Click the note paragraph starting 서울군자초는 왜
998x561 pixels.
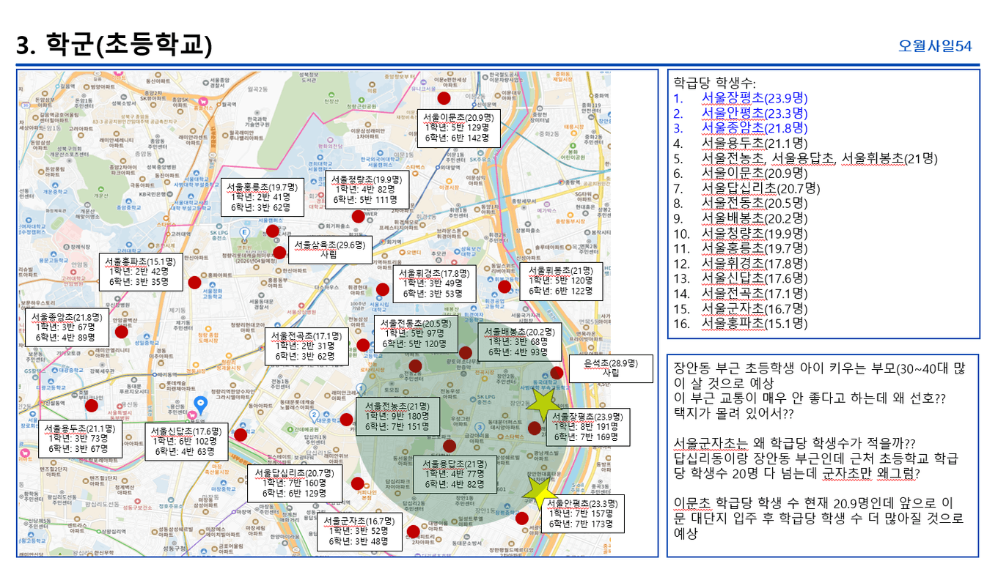816,458
